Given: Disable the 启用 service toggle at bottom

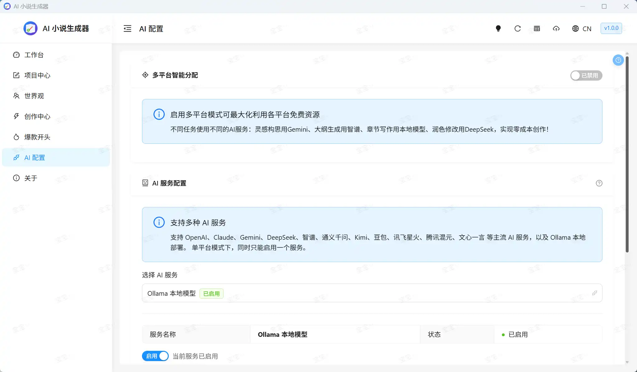Looking at the screenshot, I should coord(155,356).
